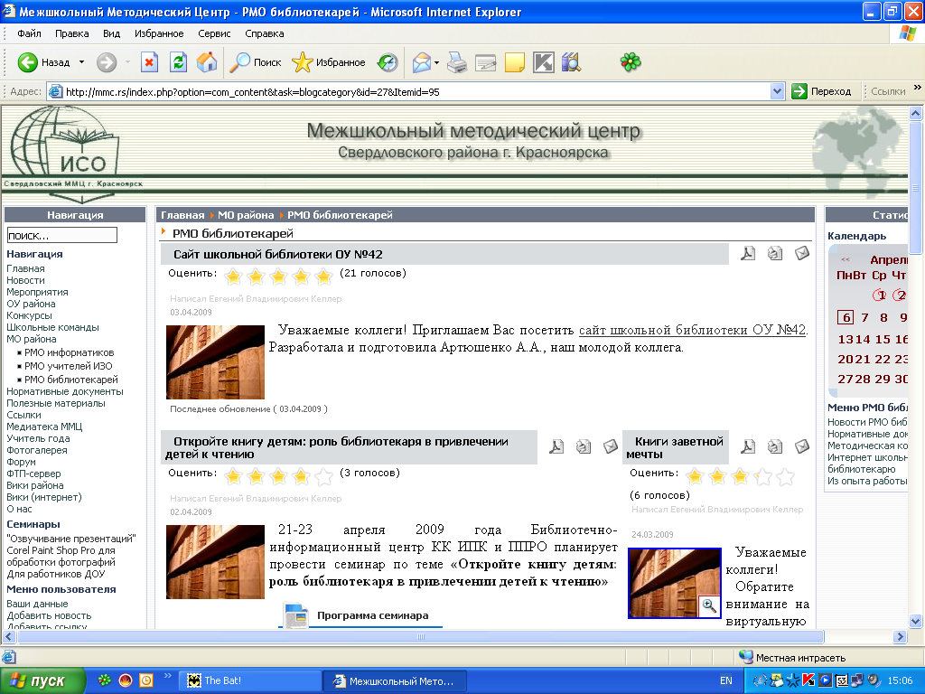Set fourth star on Откройте книгу детям
This screenshot has width=925, height=694.
click(x=301, y=475)
